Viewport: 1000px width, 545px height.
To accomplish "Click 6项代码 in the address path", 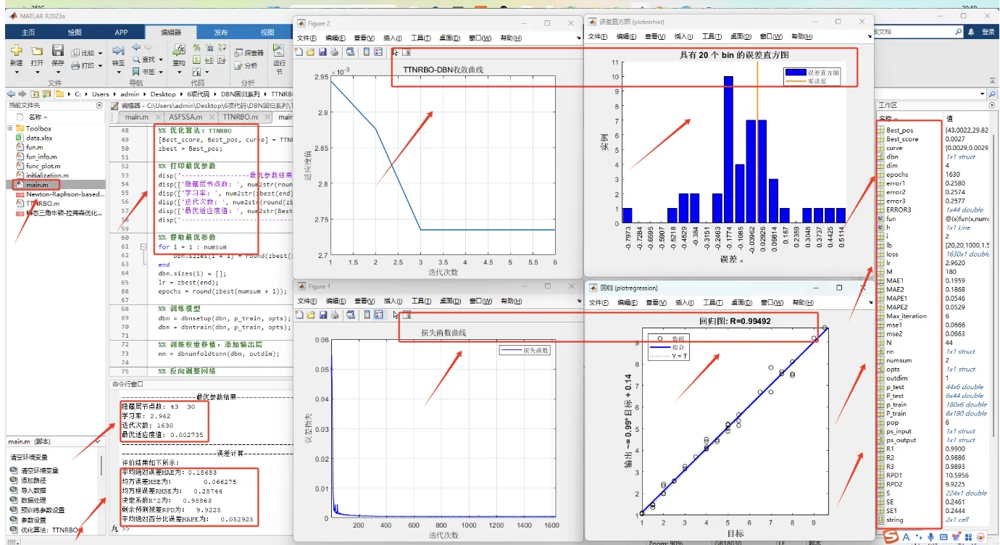I will click(x=199, y=94).
